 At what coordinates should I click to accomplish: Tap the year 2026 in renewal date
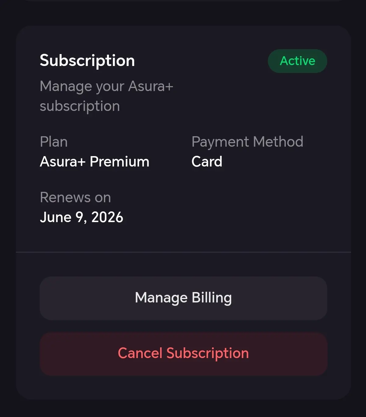coord(107,217)
